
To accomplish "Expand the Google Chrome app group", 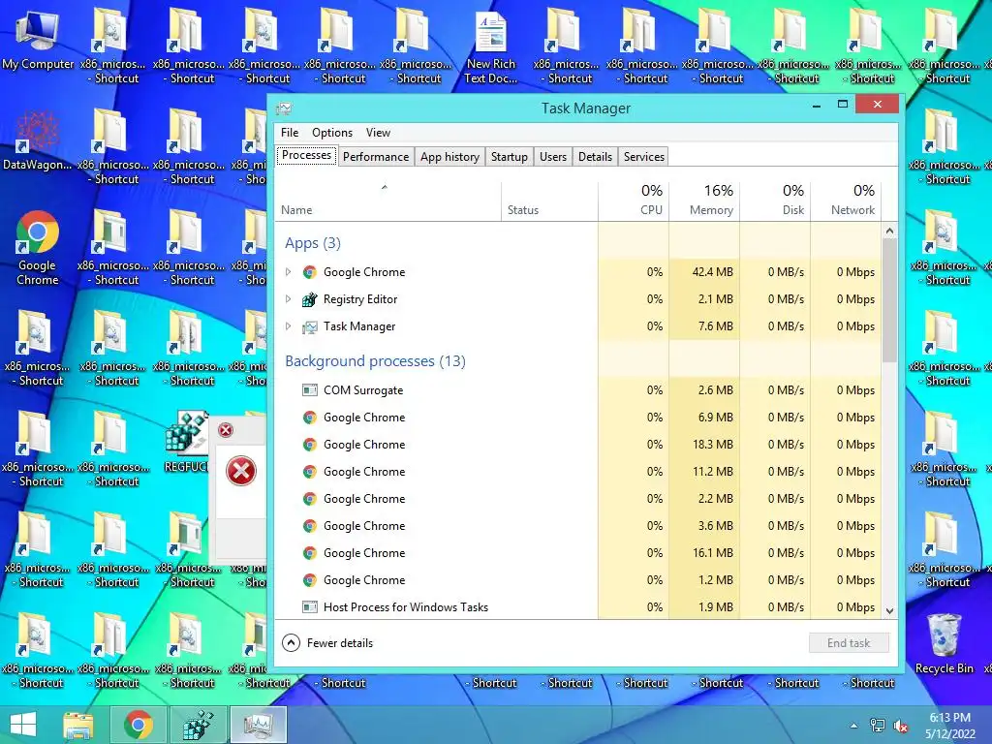I will click(x=289, y=272).
